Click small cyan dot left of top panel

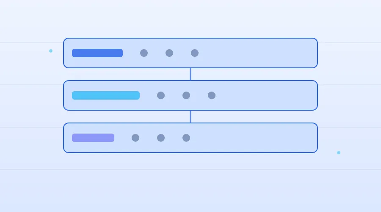point(51,51)
